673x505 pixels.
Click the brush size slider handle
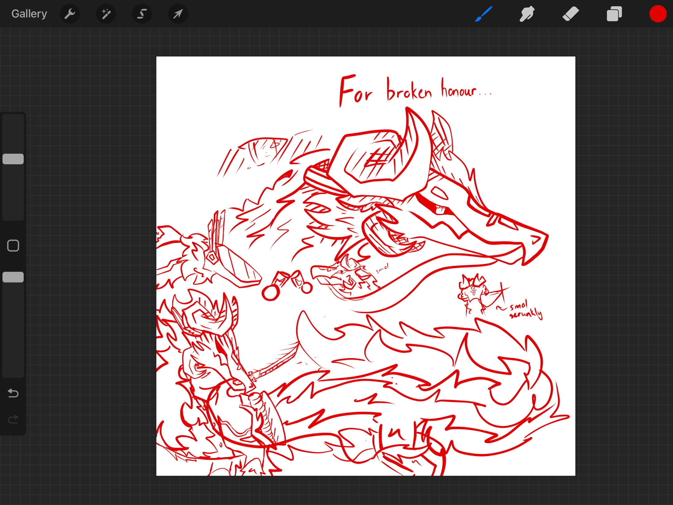[13, 159]
